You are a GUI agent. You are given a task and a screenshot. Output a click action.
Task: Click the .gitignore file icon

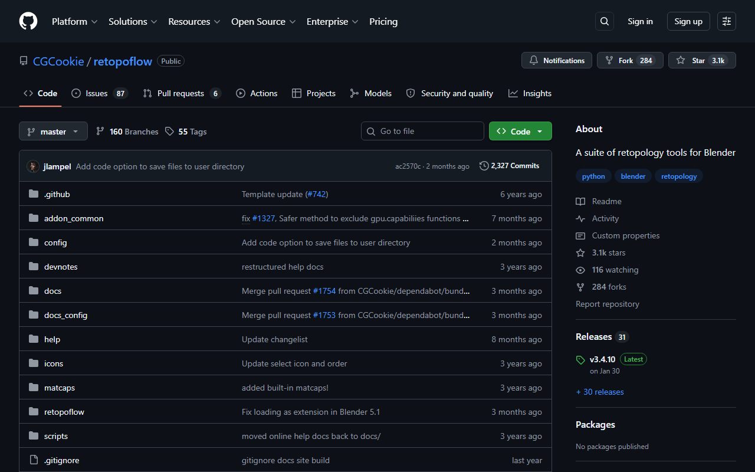[34, 460]
